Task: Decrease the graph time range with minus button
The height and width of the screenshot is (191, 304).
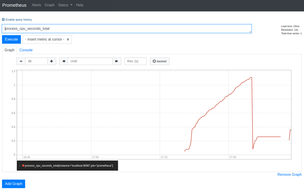Action: [21, 61]
